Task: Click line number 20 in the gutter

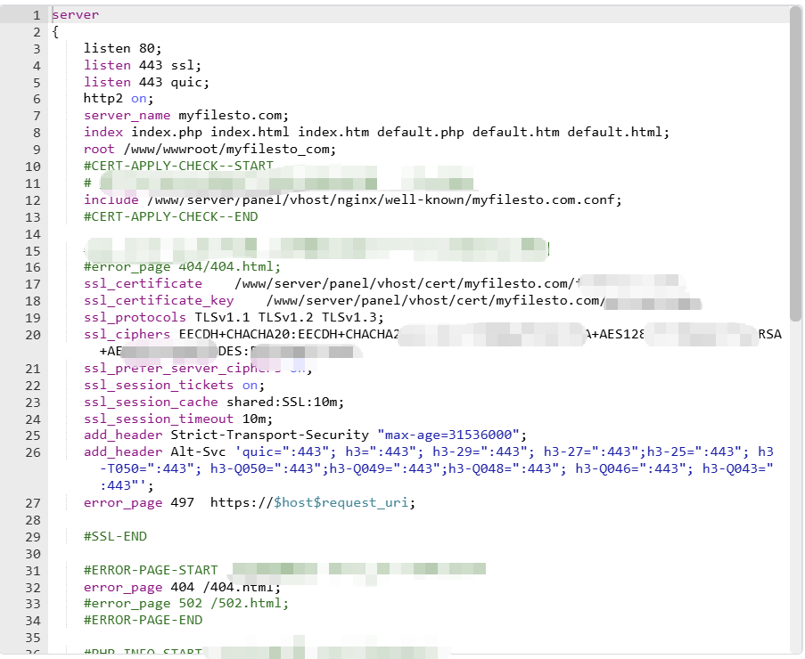Action: pyautogui.click(x=32, y=335)
